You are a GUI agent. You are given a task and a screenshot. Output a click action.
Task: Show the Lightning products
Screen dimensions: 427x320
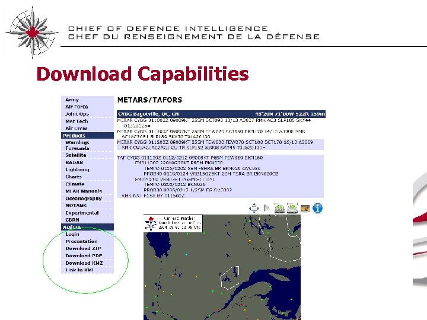tap(77, 169)
